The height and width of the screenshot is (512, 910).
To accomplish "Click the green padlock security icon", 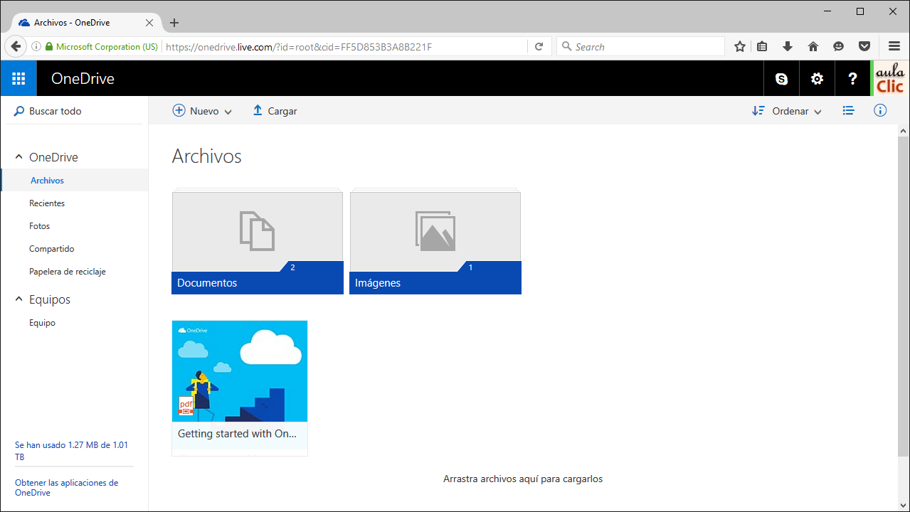I will 49,47.
